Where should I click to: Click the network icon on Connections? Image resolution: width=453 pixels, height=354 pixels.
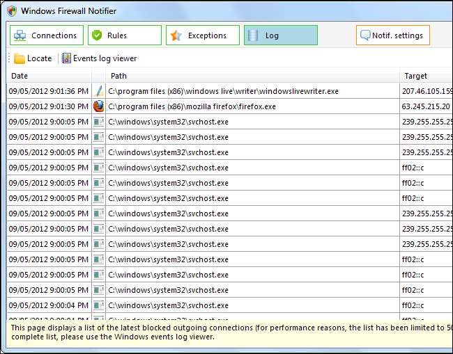click(x=20, y=35)
